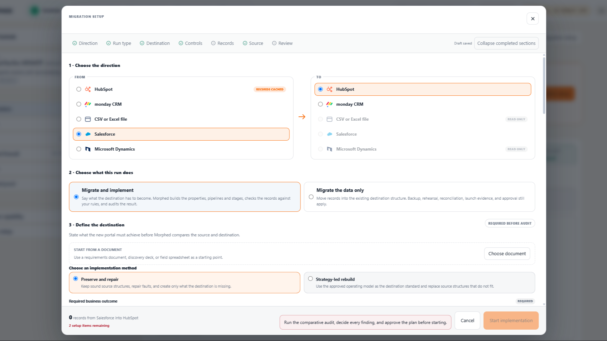607x341 pixels.
Task: Cancel the migration setup
Action: click(x=467, y=321)
